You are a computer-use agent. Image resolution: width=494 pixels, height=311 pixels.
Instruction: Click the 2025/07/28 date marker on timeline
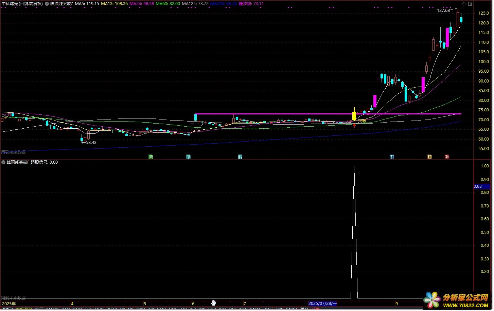322,304
